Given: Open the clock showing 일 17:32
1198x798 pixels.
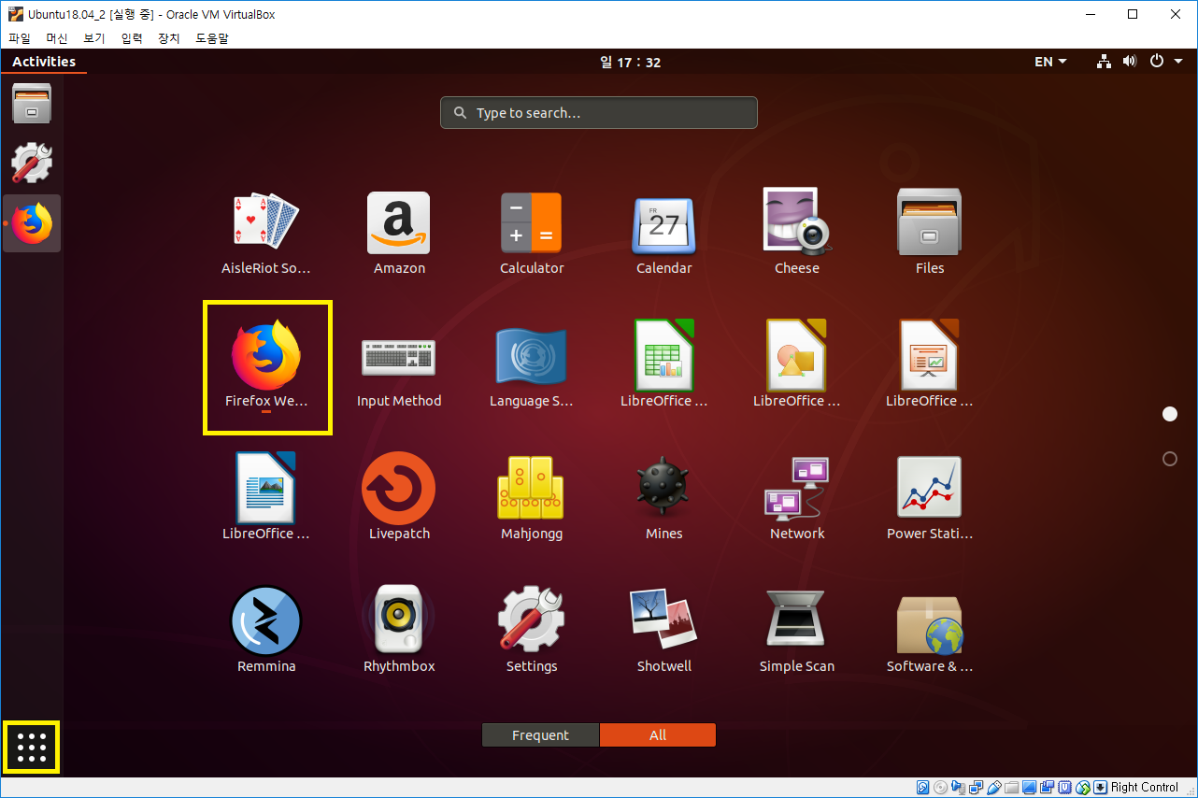Looking at the screenshot, I should click(631, 62).
